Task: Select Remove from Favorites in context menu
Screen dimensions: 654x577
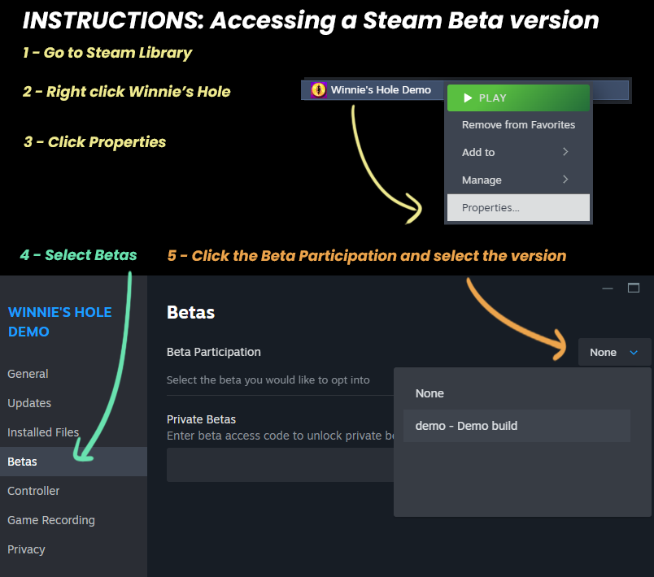Action: point(518,124)
